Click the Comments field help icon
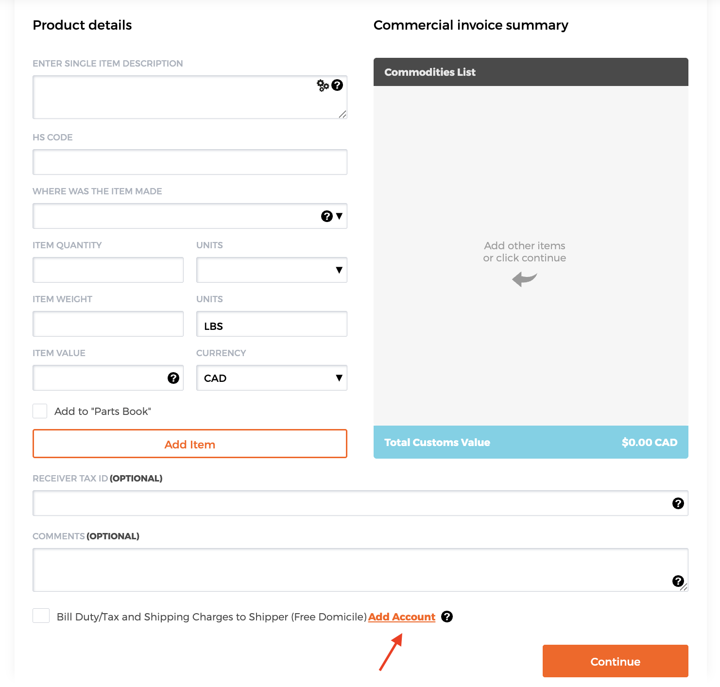This screenshot has width=720, height=687. click(x=678, y=581)
